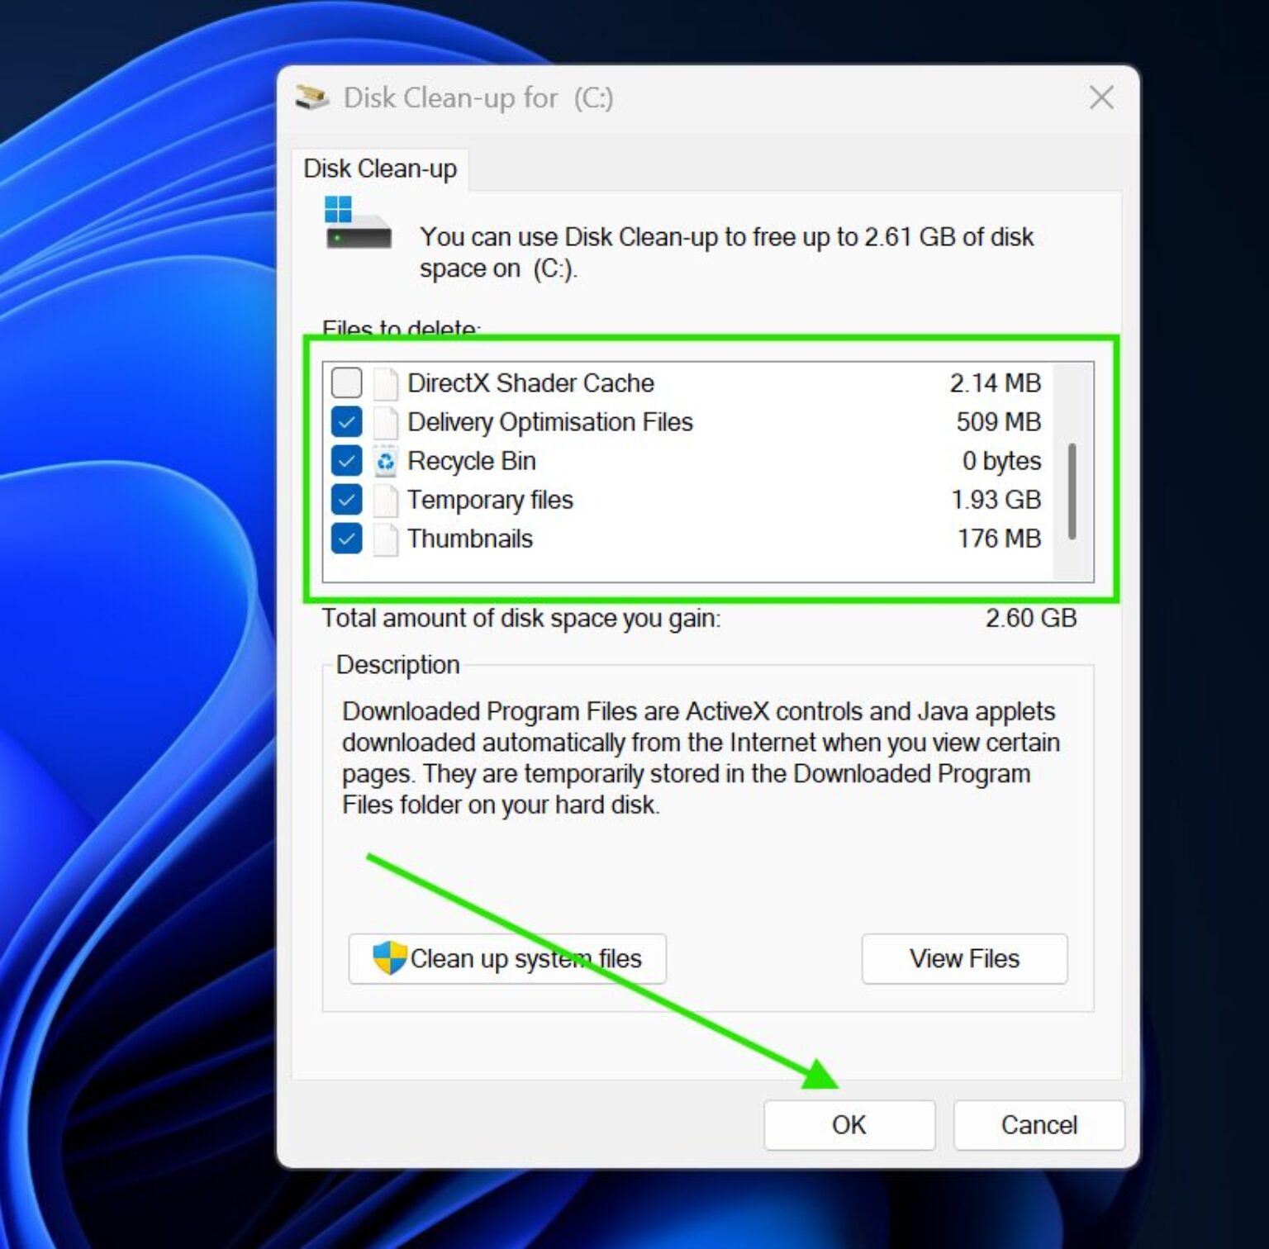This screenshot has height=1249, width=1269.
Task: Close the Disk Clean-up dialog
Action: [1100, 97]
